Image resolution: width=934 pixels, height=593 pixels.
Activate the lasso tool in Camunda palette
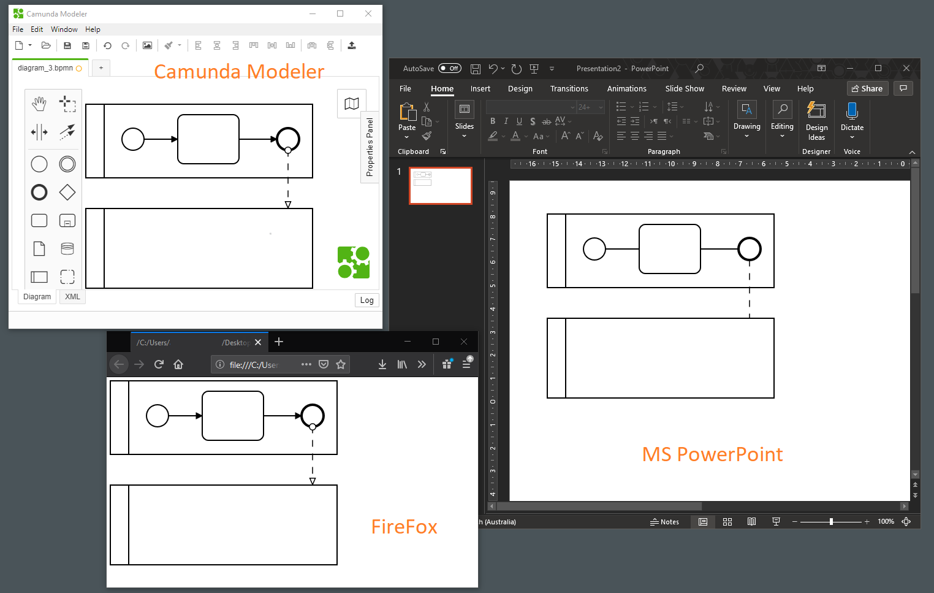click(x=67, y=104)
